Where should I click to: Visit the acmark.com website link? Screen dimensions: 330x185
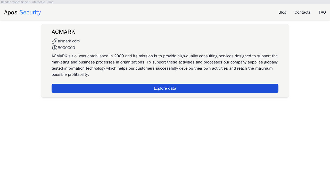click(x=69, y=41)
